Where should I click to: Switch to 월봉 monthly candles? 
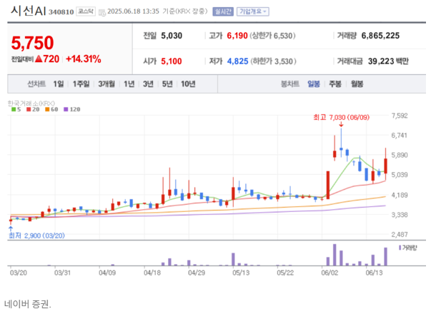357,83
